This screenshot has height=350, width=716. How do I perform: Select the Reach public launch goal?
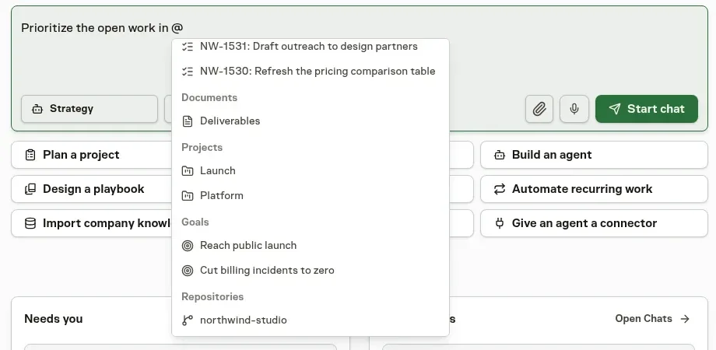coord(311,246)
